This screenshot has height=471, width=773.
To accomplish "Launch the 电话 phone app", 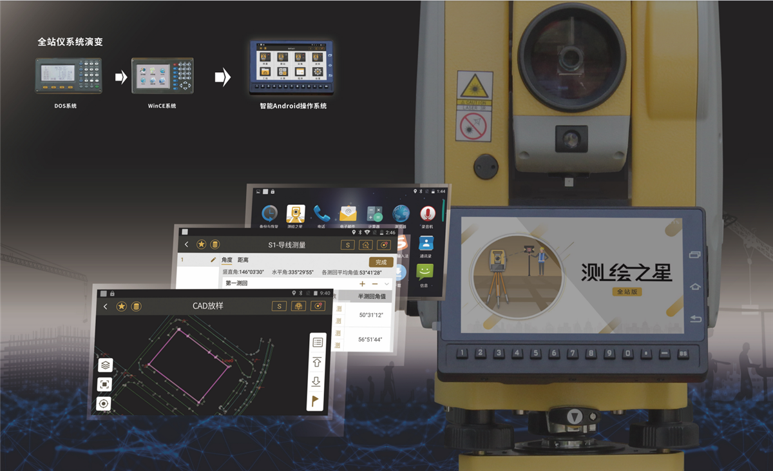I will coord(321,213).
